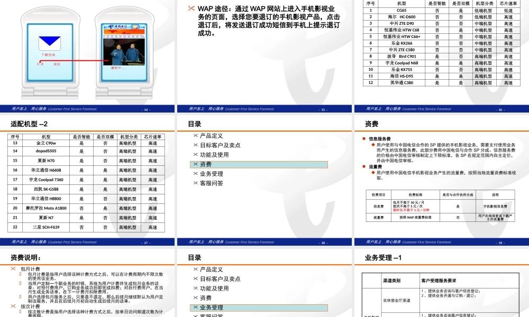Click the 收费标准 table header
The height and width of the screenshot is (317, 529).
click(x=415, y=195)
